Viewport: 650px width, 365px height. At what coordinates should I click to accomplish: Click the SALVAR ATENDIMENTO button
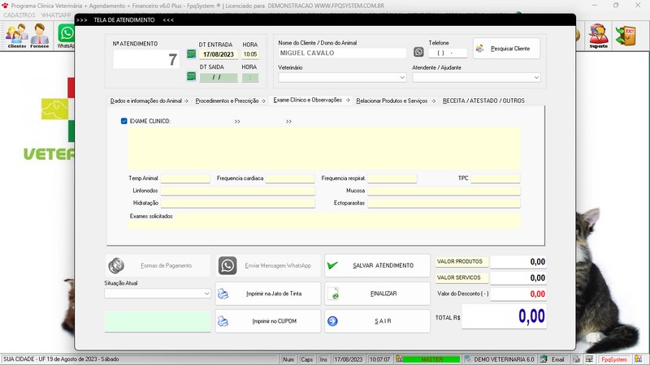pos(377,265)
